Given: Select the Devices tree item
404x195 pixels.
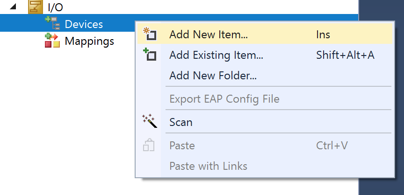Looking at the screenshot, I should tap(84, 24).
